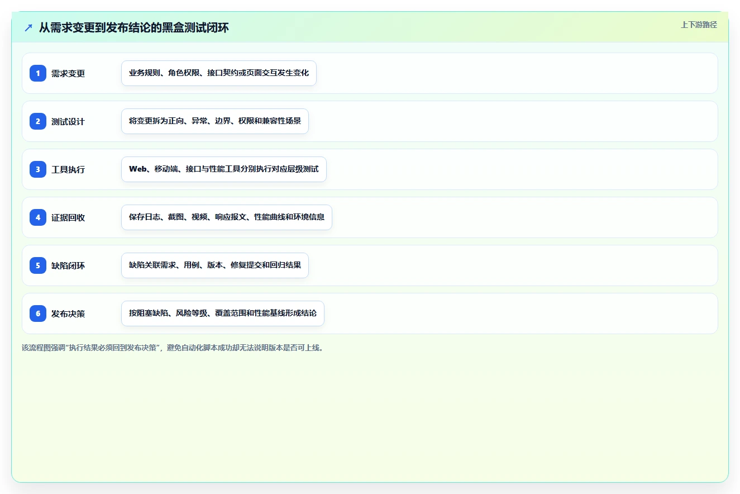Select the 测试设计 step label
This screenshot has height=494, width=740.
pyautogui.click(x=68, y=121)
